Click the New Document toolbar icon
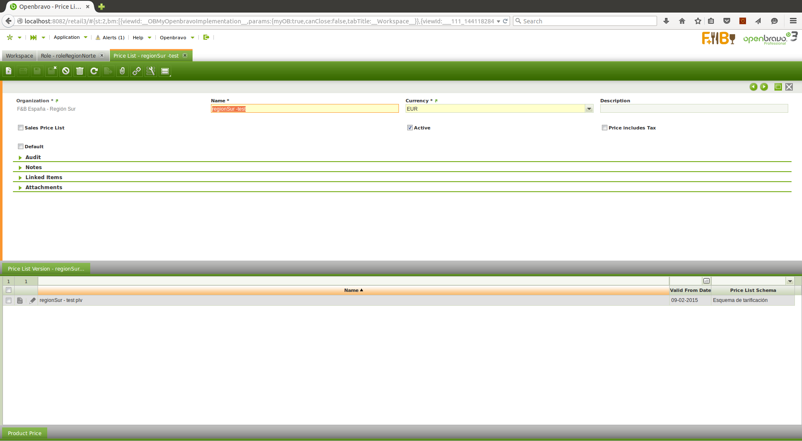The width and height of the screenshot is (802, 441). click(9, 71)
